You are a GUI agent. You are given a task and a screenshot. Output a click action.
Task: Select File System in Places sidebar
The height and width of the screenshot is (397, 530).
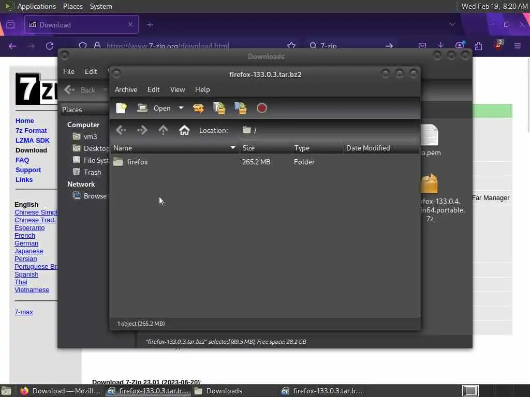click(91, 160)
